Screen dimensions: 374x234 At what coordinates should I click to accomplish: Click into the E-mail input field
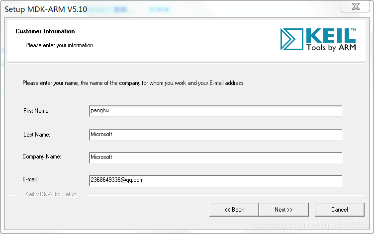pyautogui.click(x=216, y=181)
